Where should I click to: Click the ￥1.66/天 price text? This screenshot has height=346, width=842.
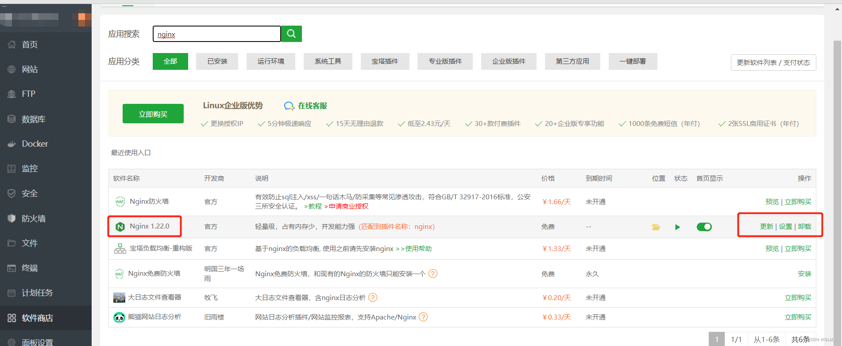click(556, 202)
